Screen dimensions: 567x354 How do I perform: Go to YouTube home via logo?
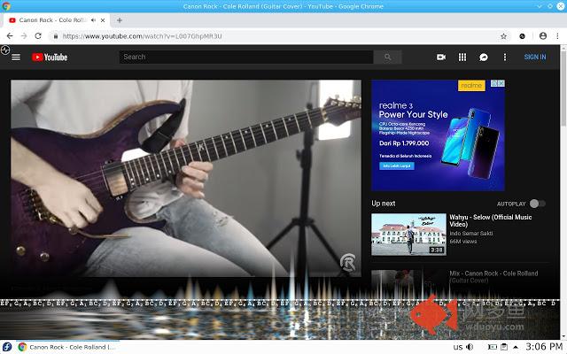point(50,57)
